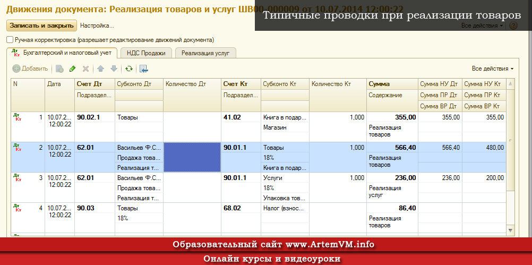Click the Дт/Кт icon in row 3

coord(16,178)
